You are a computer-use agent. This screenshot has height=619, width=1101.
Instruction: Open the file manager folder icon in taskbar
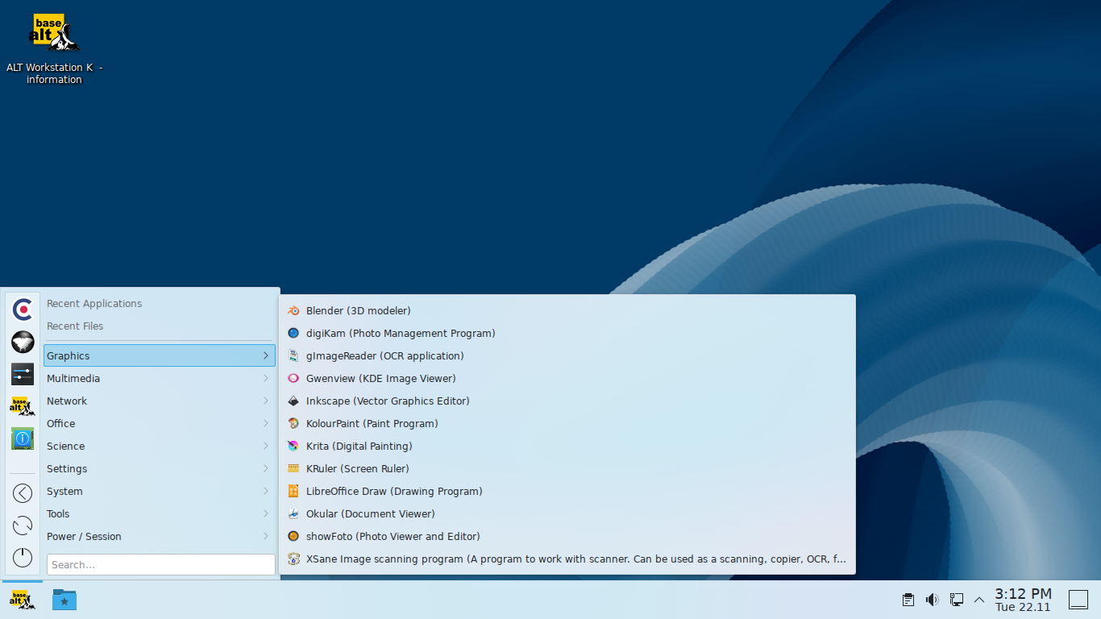(64, 599)
